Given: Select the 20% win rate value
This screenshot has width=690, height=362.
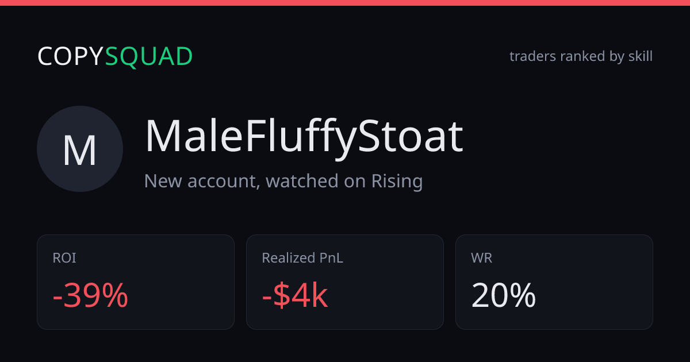Looking at the screenshot, I should [504, 296].
